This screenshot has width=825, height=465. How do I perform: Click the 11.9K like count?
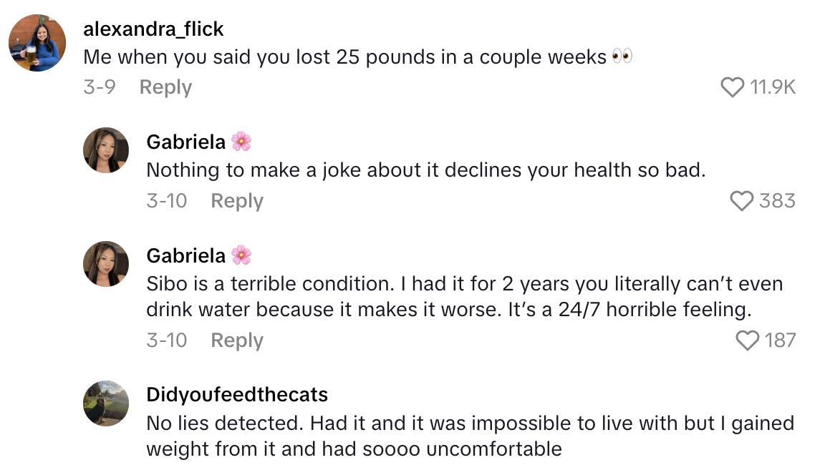773,87
